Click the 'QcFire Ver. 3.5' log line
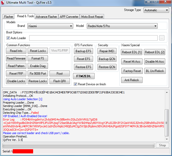The height and width of the screenshot is (156, 172). coord(13,140)
